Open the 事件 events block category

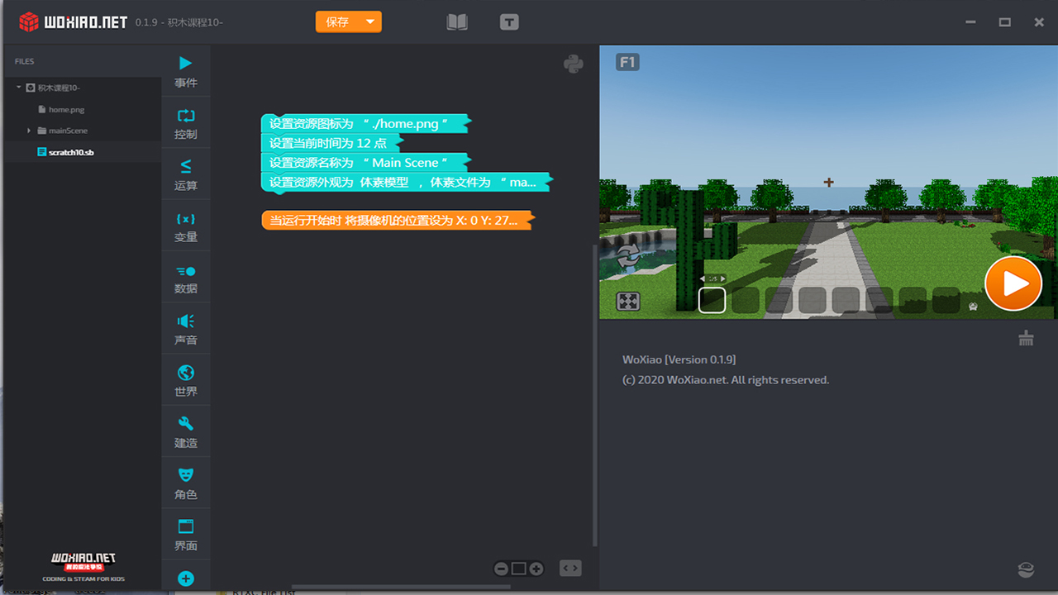186,72
